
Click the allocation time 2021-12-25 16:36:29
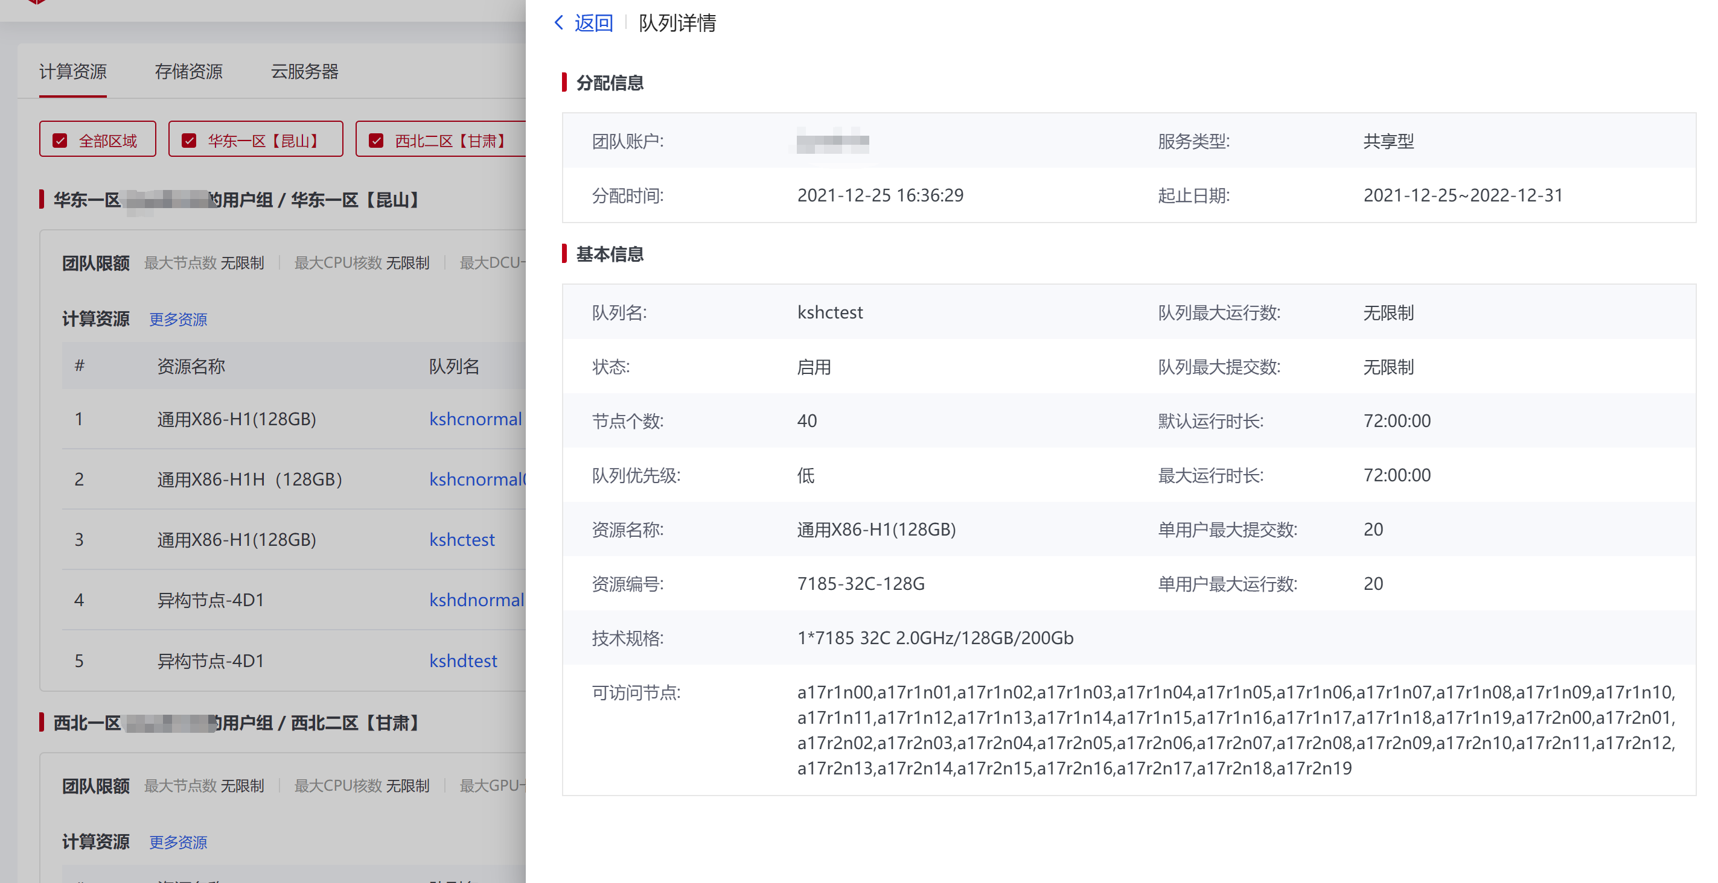[880, 195]
